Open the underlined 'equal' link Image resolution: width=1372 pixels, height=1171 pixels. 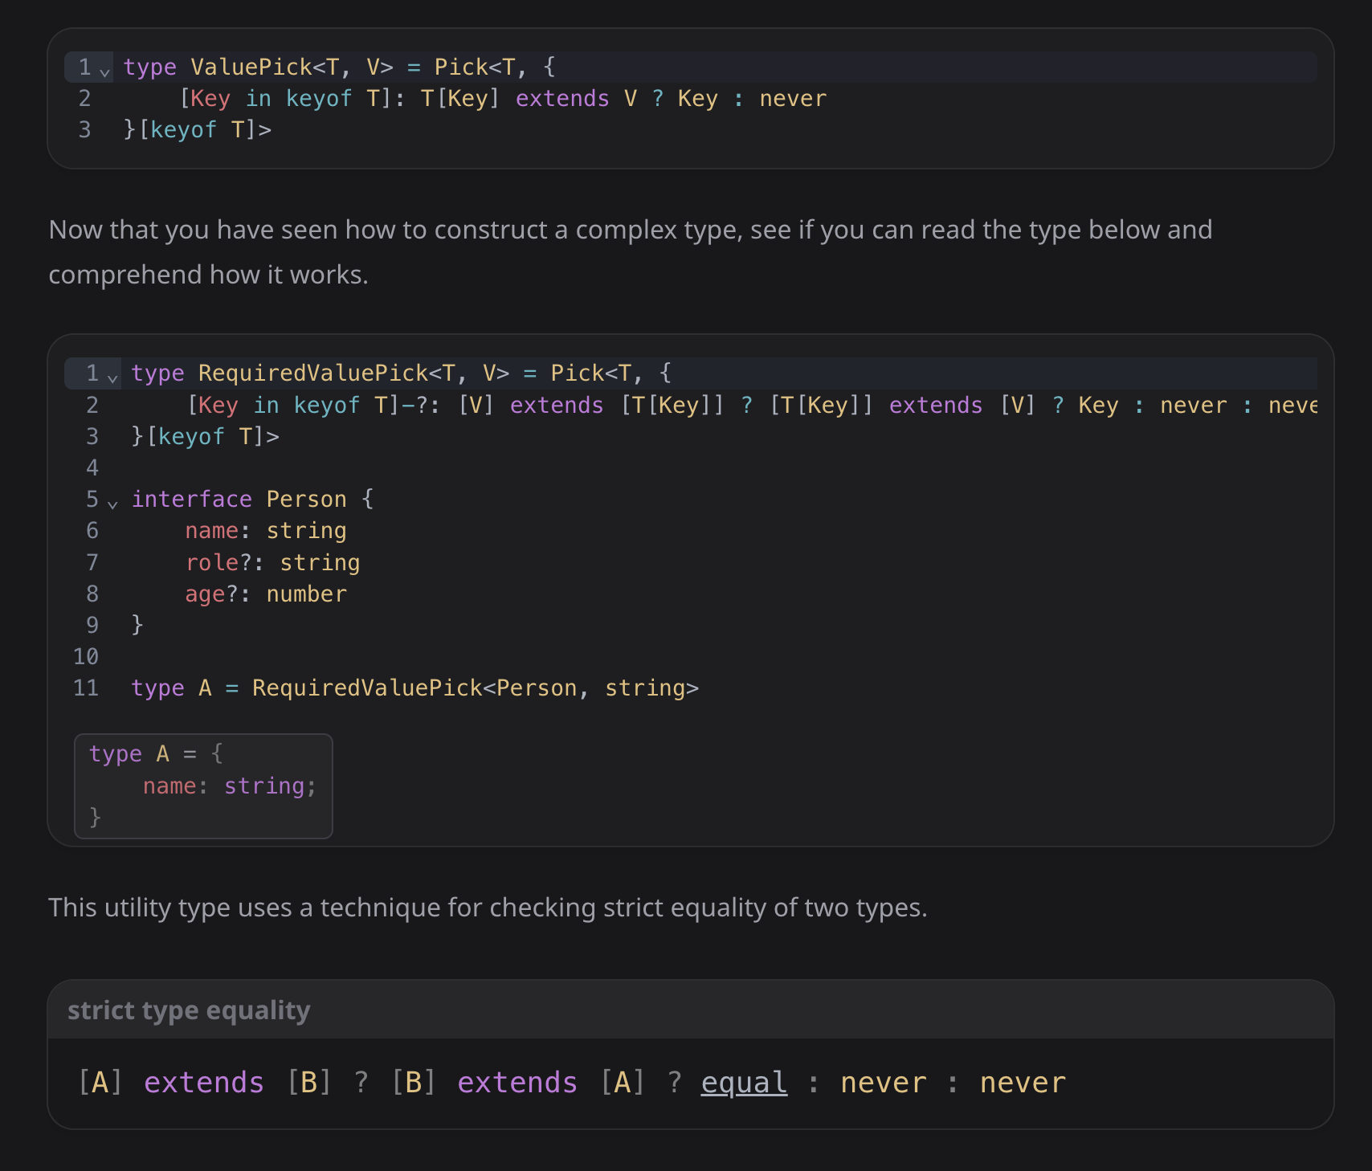click(744, 1083)
